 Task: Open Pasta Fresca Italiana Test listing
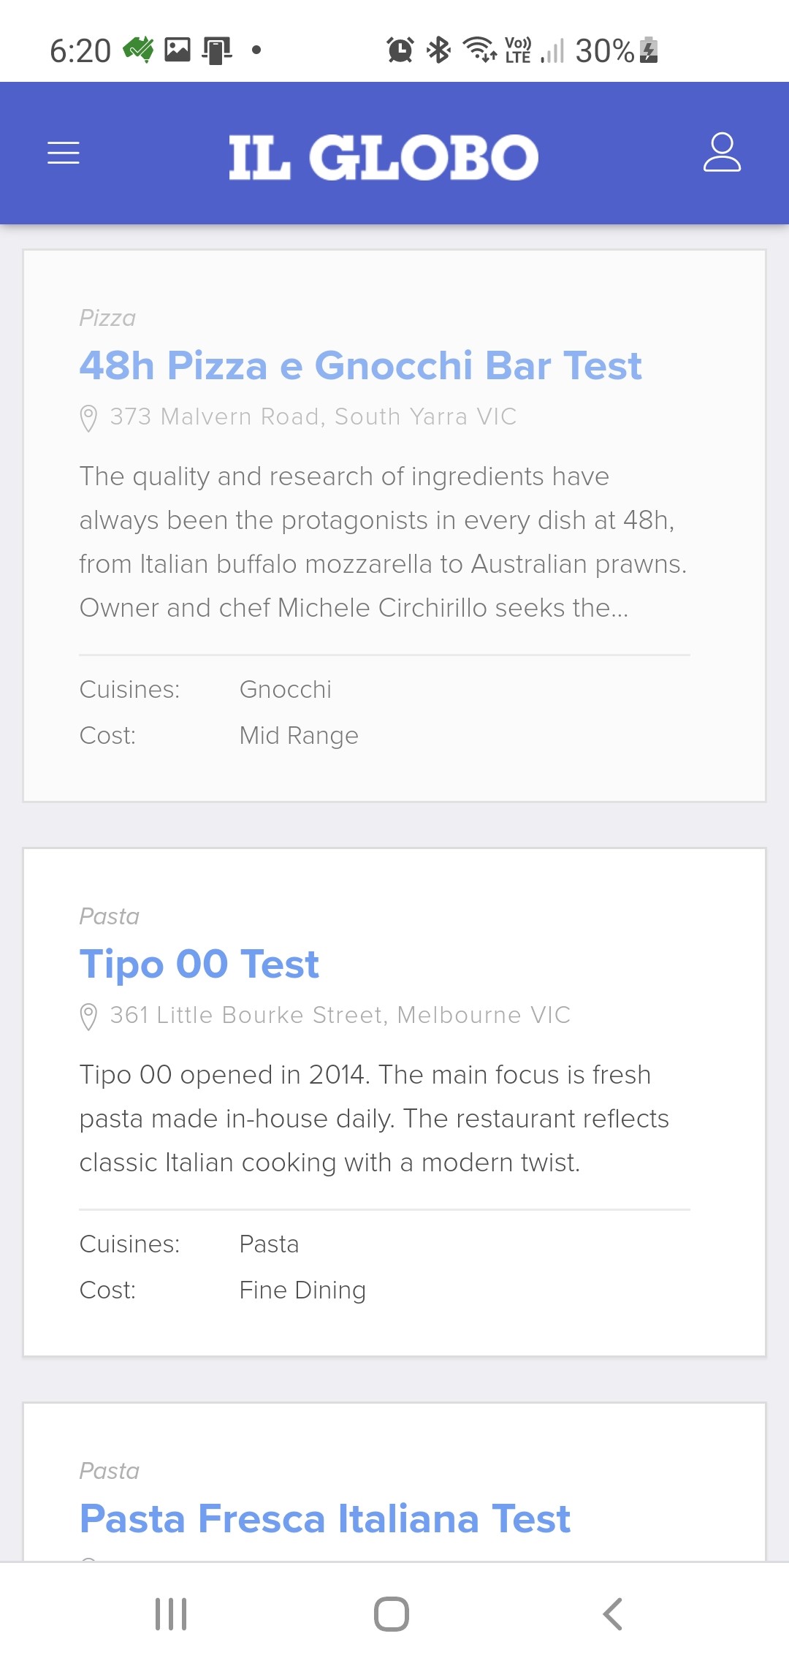point(324,1518)
